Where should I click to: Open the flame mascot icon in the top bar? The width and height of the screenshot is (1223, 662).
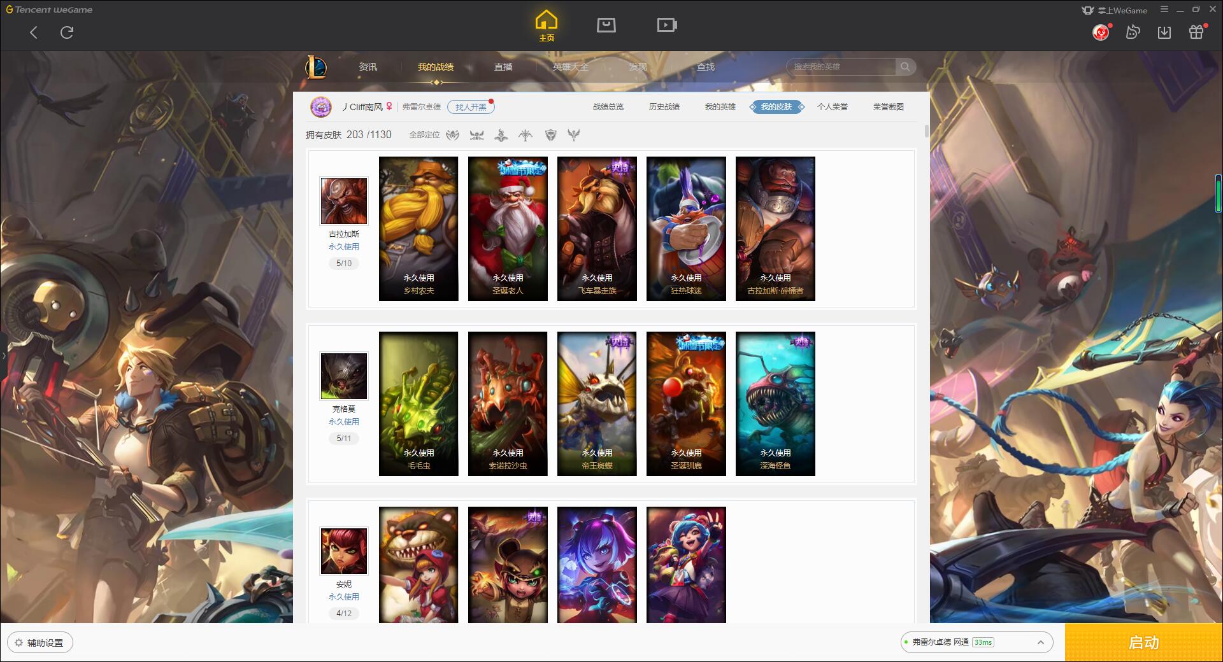[x=1133, y=32]
